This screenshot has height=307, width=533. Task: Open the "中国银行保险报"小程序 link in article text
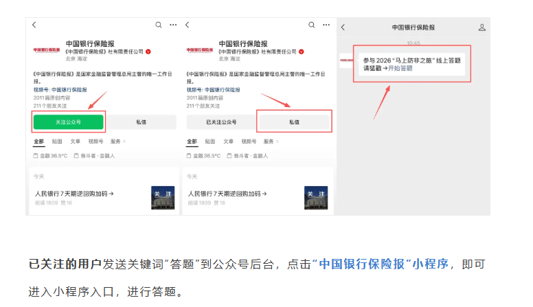click(x=380, y=264)
